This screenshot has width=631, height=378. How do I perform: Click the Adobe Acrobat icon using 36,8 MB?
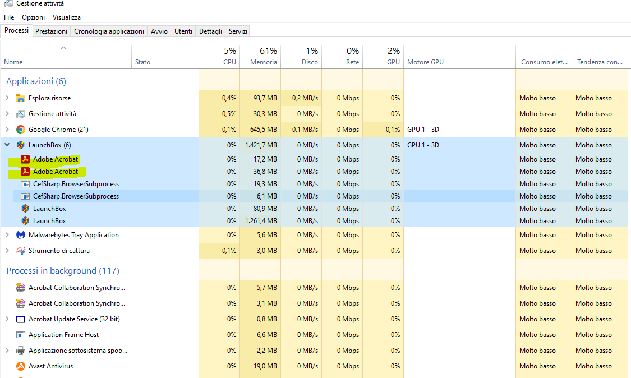[25, 172]
